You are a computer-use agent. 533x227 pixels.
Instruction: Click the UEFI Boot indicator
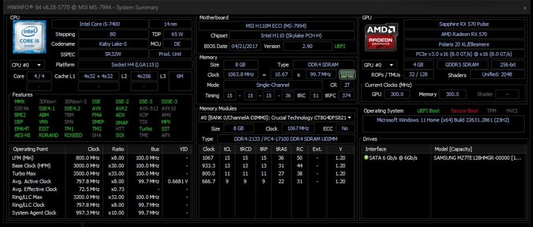tap(428, 111)
